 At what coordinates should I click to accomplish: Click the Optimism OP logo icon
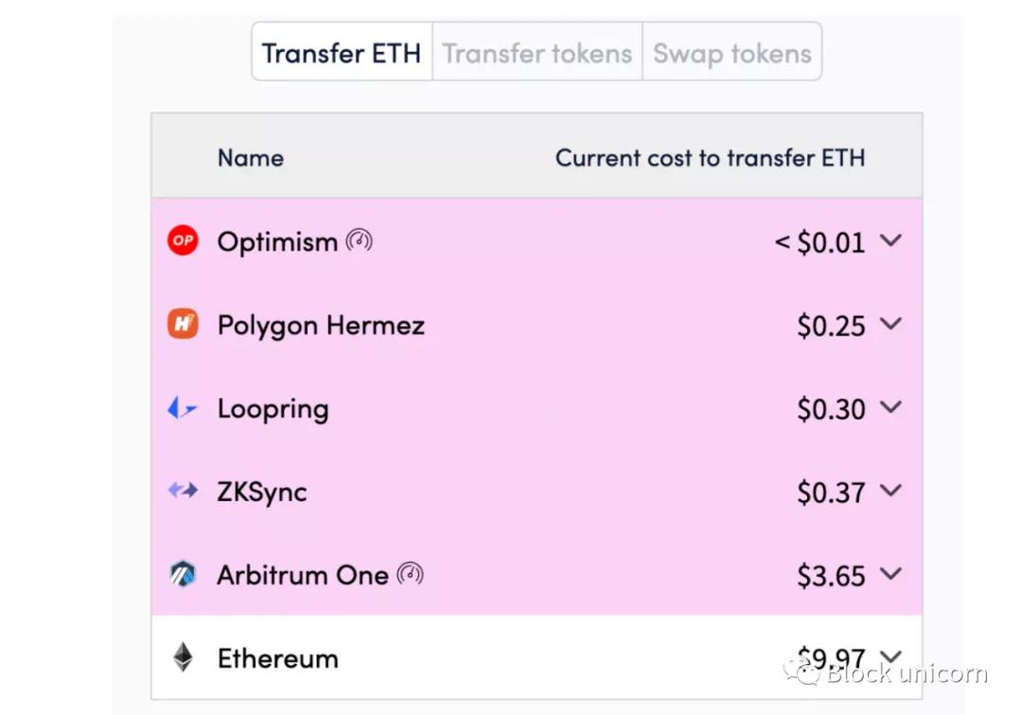point(183,241)
